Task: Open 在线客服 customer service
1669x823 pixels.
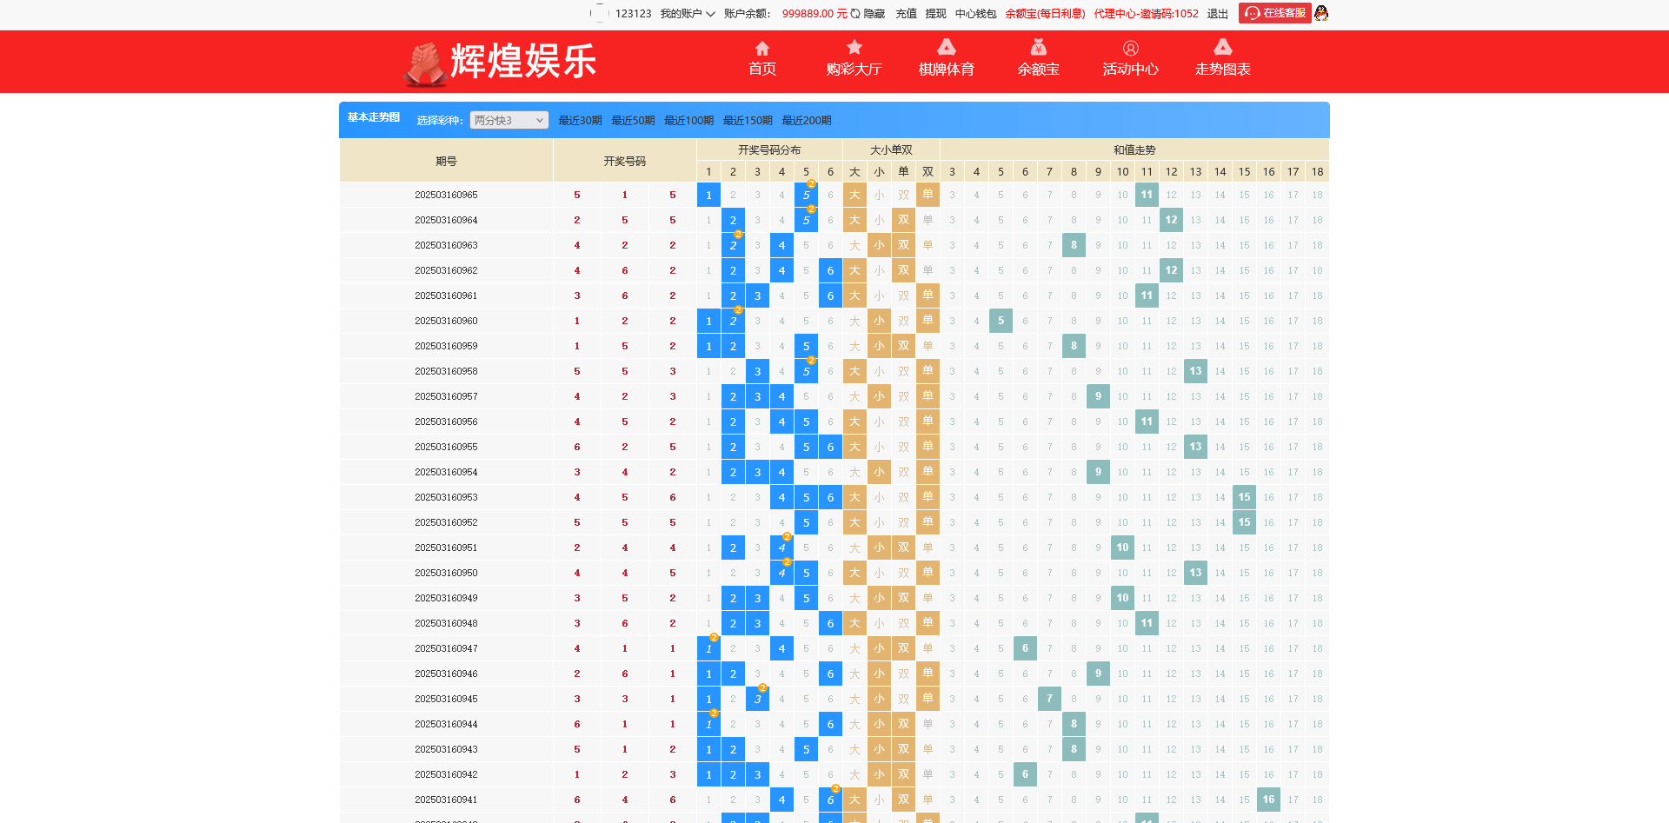Action: pyautogui.click(x=1274, y=13)
